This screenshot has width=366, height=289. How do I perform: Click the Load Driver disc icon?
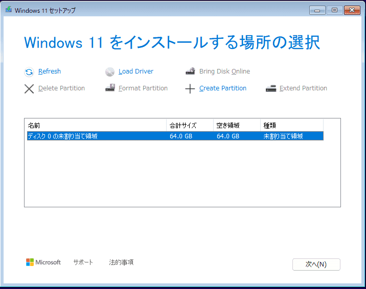110,72
